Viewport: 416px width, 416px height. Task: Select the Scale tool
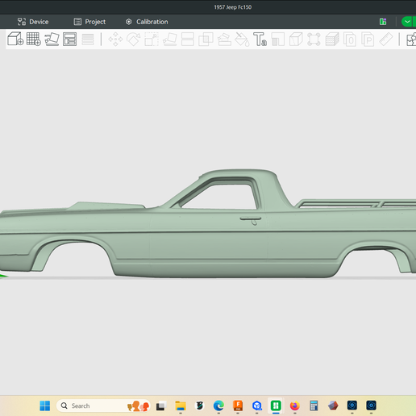tap(152, 40)
